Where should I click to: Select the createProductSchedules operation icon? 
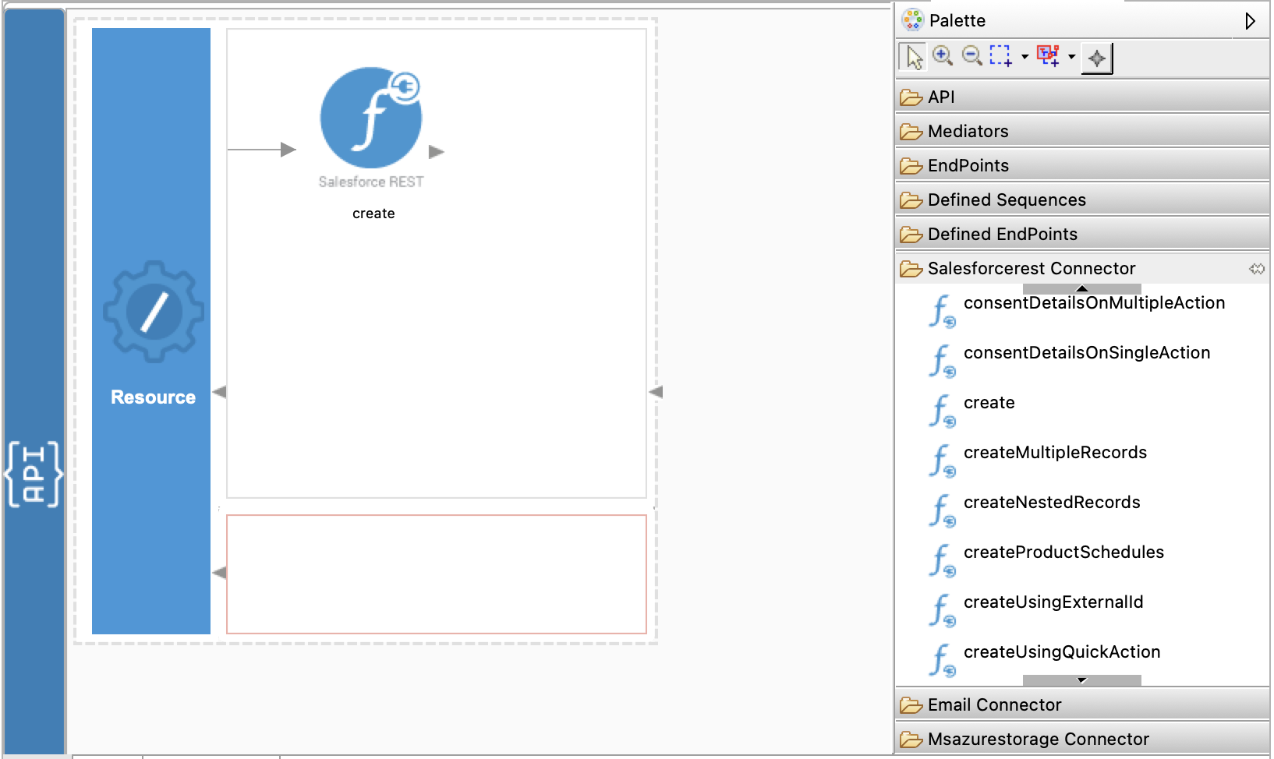[x=942, y=560]
